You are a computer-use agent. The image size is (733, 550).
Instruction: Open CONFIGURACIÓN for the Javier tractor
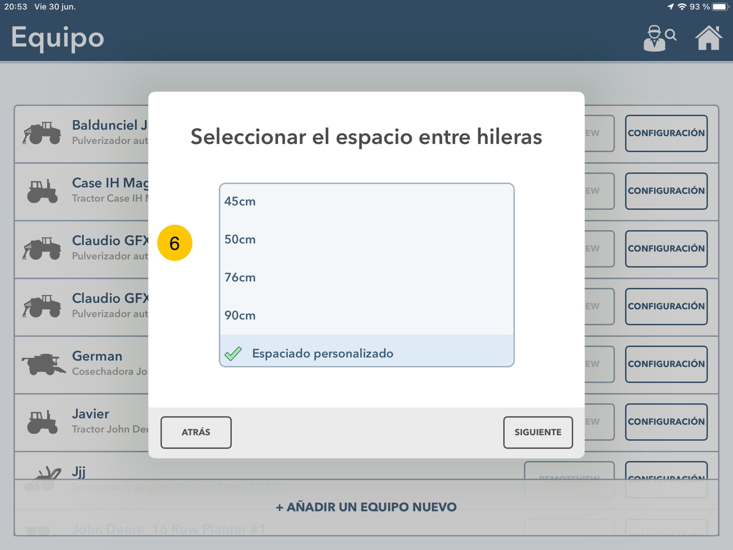[x=666, y=422]
